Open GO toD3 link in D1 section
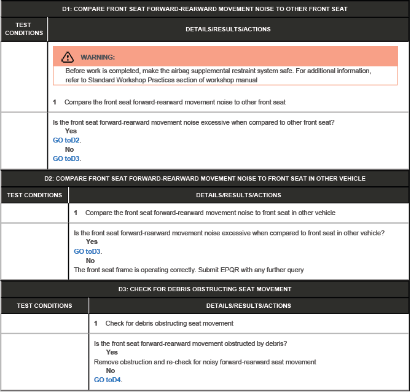Image resolution: width=411 pixels, height=392 pixels. click(x=66, y=159)
